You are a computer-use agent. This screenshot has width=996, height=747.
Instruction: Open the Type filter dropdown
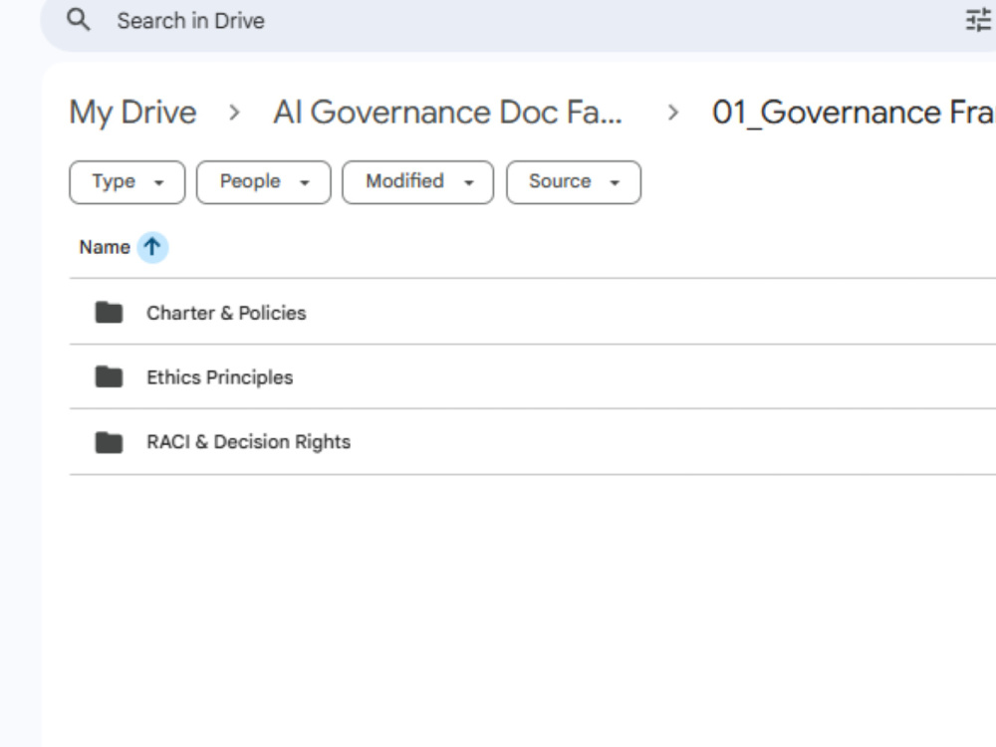tap(127, 182)
